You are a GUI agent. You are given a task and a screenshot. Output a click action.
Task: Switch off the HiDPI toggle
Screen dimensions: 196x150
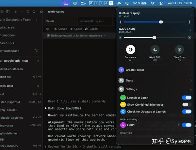(187, 125)
